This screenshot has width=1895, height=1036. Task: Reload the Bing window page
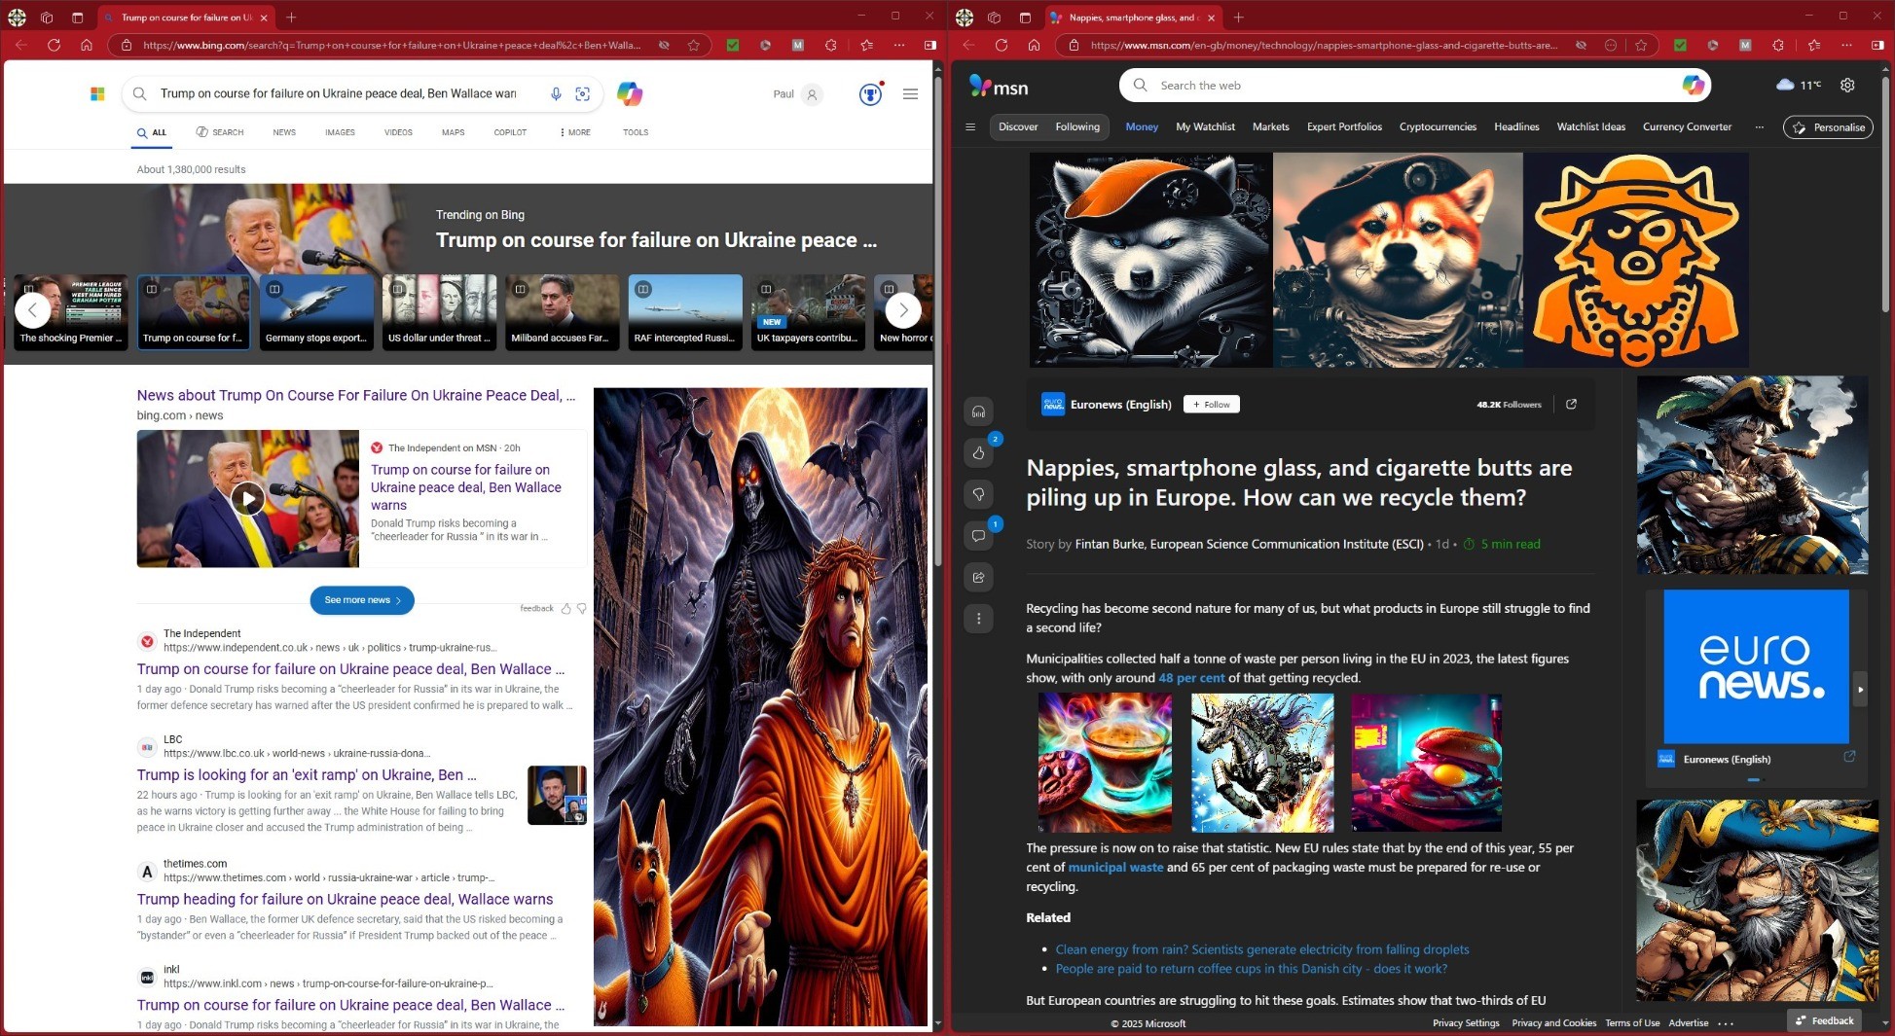[54, 45]
